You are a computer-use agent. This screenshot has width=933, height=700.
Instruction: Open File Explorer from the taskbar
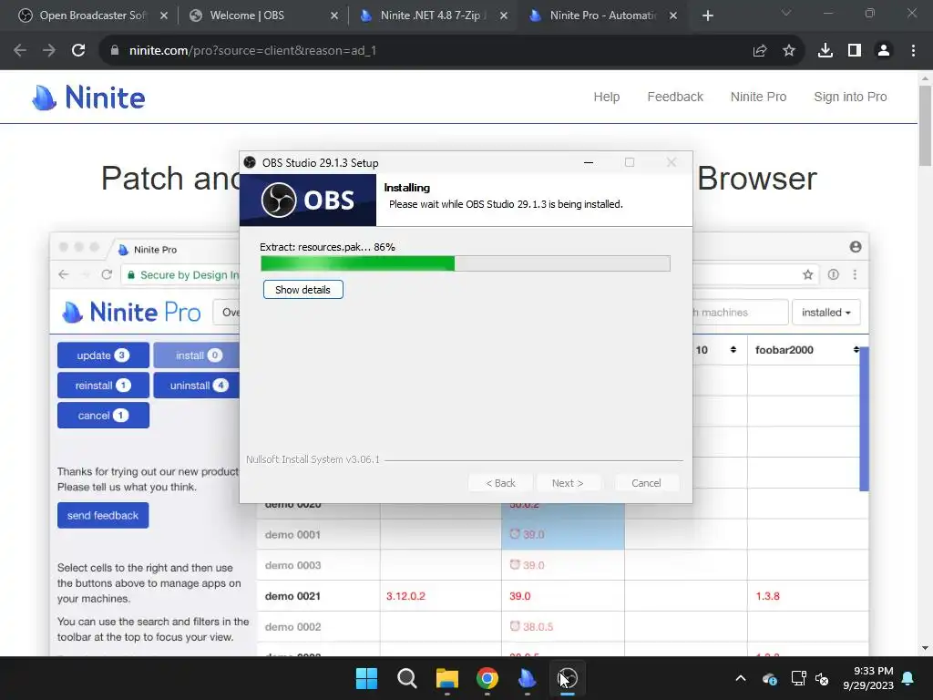click(446, 678)
